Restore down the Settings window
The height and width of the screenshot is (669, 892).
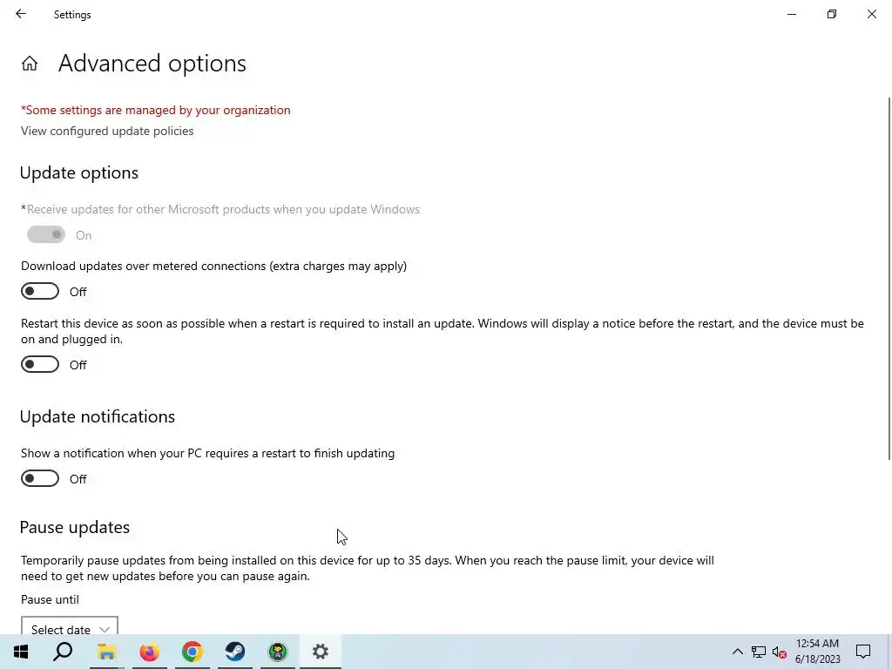coord(832,14)
